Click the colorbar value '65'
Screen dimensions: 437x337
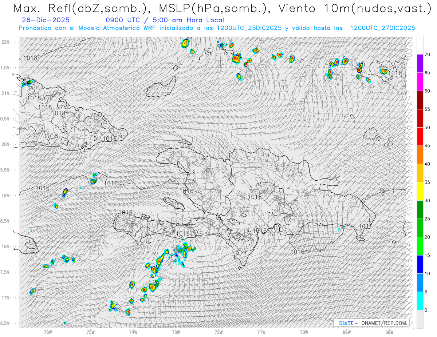427,73
